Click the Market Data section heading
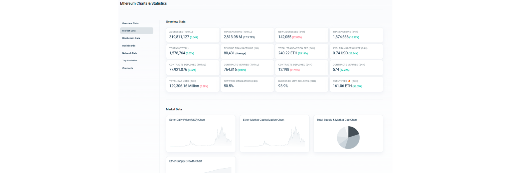The height and width of the screenshot is (173, 511). pos(174,109)
